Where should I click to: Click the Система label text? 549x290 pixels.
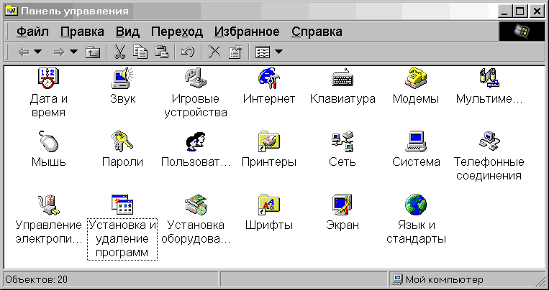click(416, 162)
